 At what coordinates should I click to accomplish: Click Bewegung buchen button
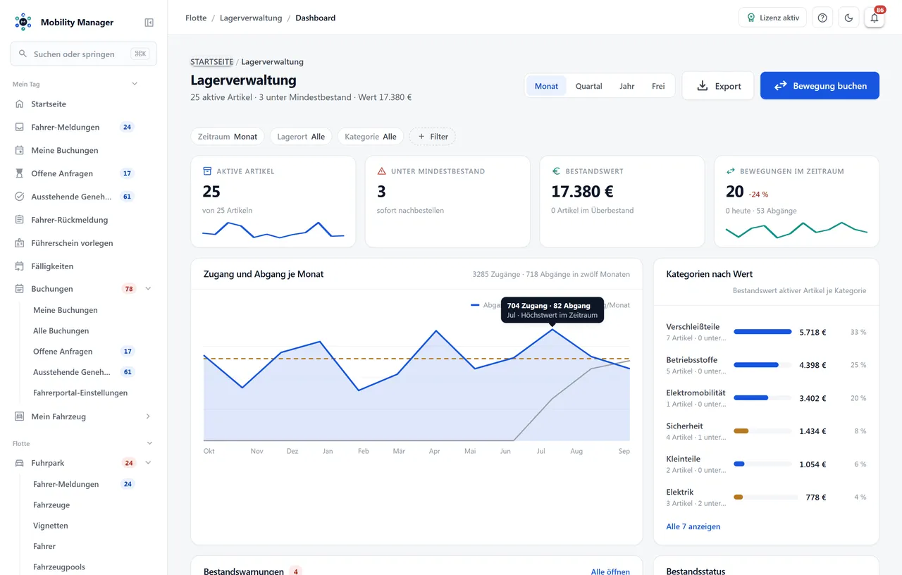(x=820, y=86)
